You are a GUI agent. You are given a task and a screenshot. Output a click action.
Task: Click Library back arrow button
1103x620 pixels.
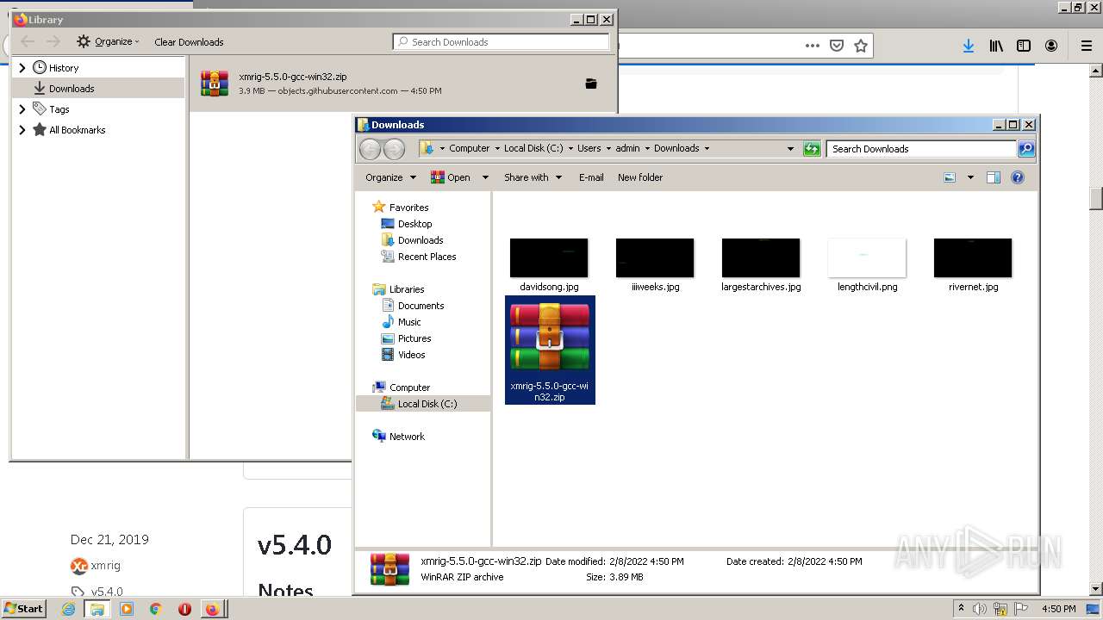[x=28, y=41]
